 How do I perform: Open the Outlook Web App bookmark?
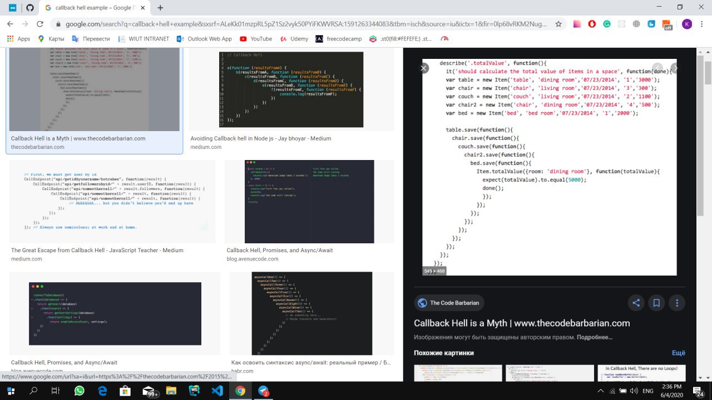click(x=204, y=39)
